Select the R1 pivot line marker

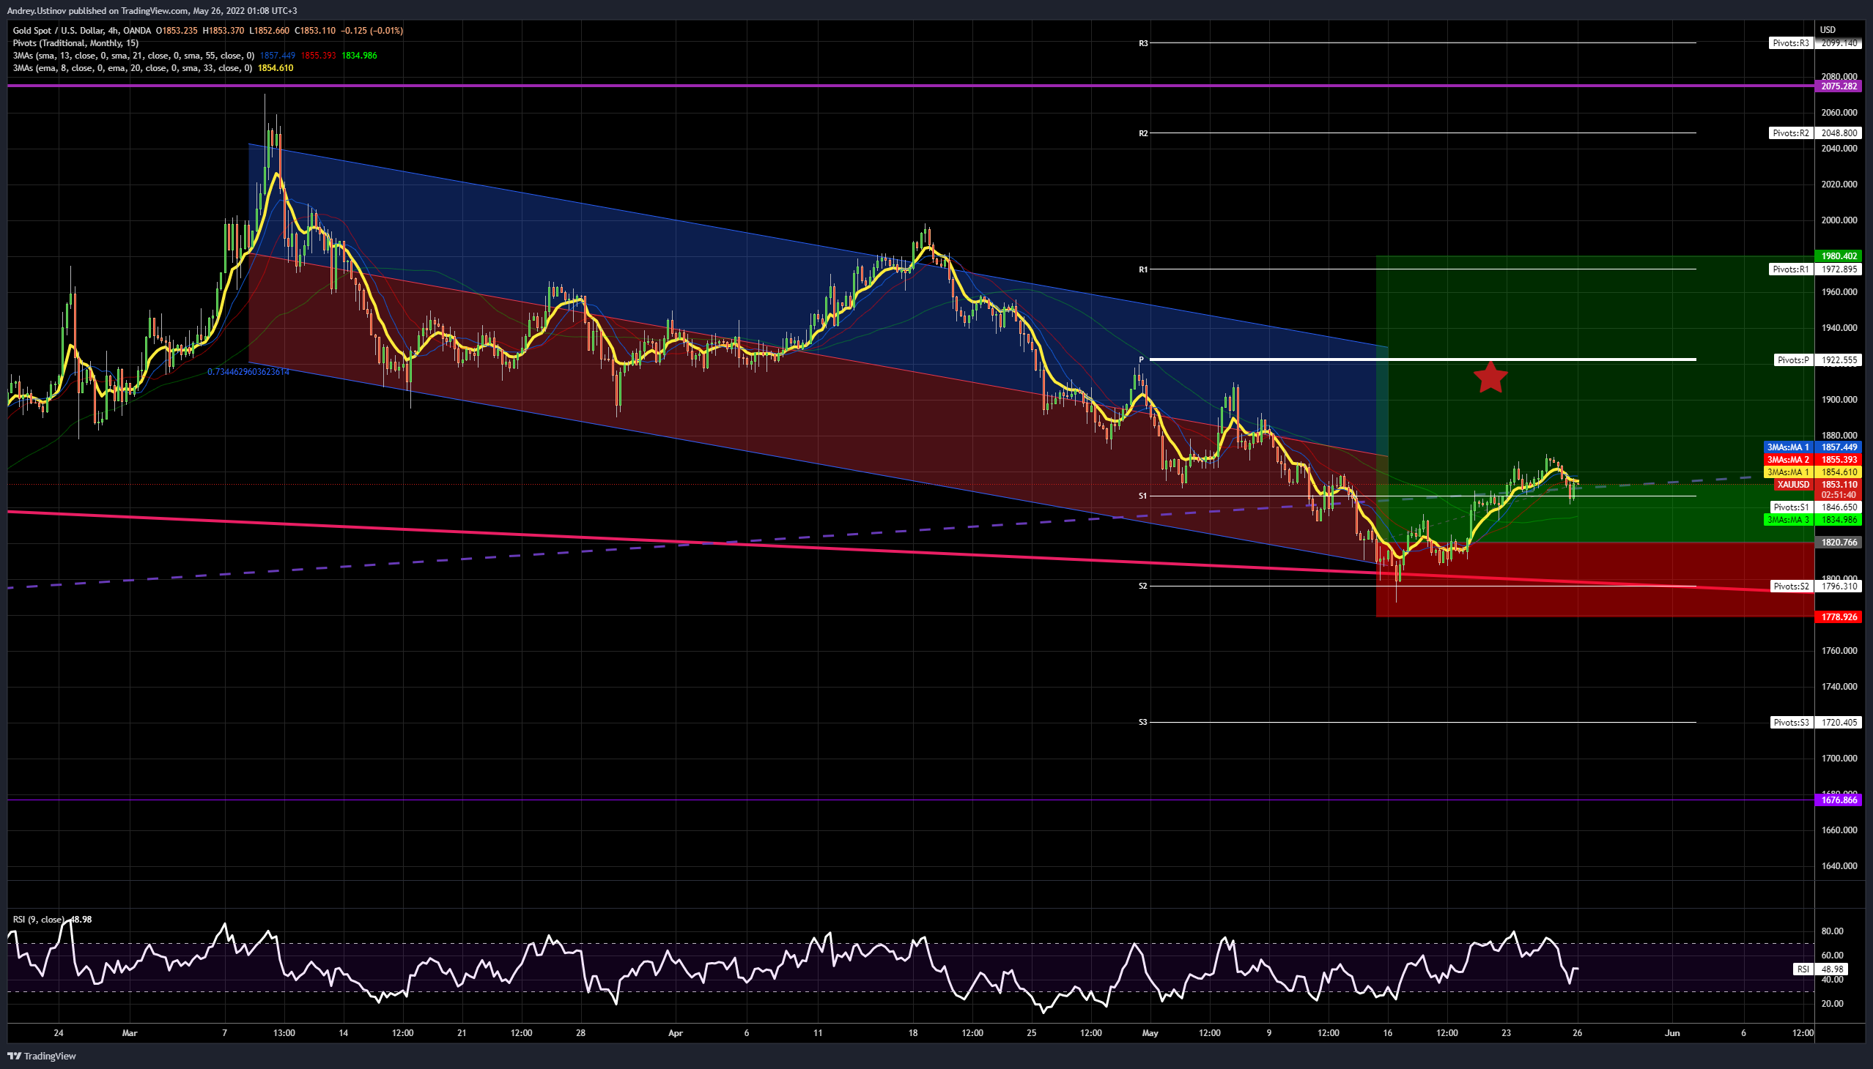click(1143, 269)
